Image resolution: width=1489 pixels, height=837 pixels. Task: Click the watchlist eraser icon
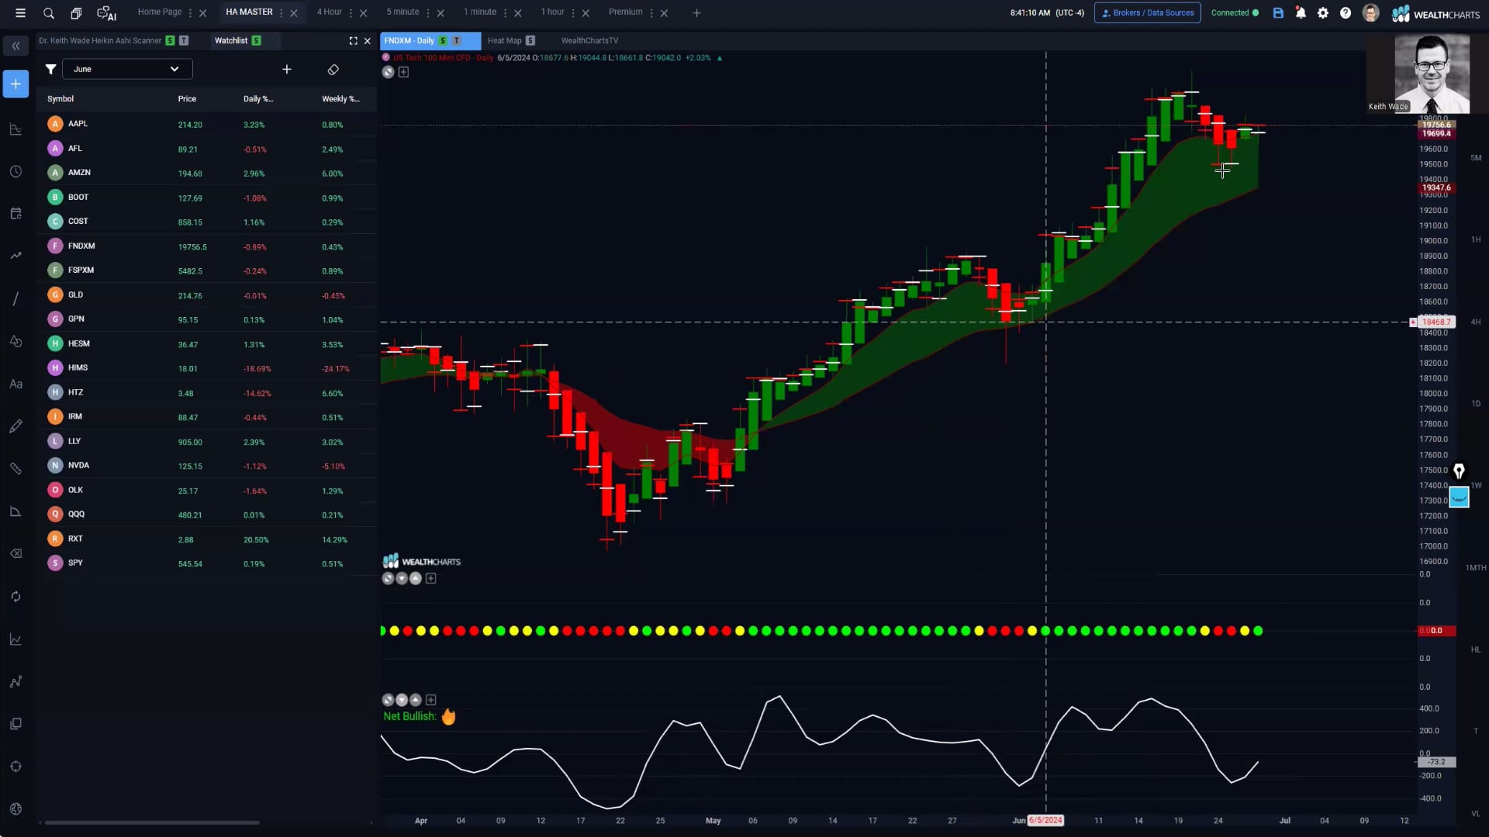point(333,69)
